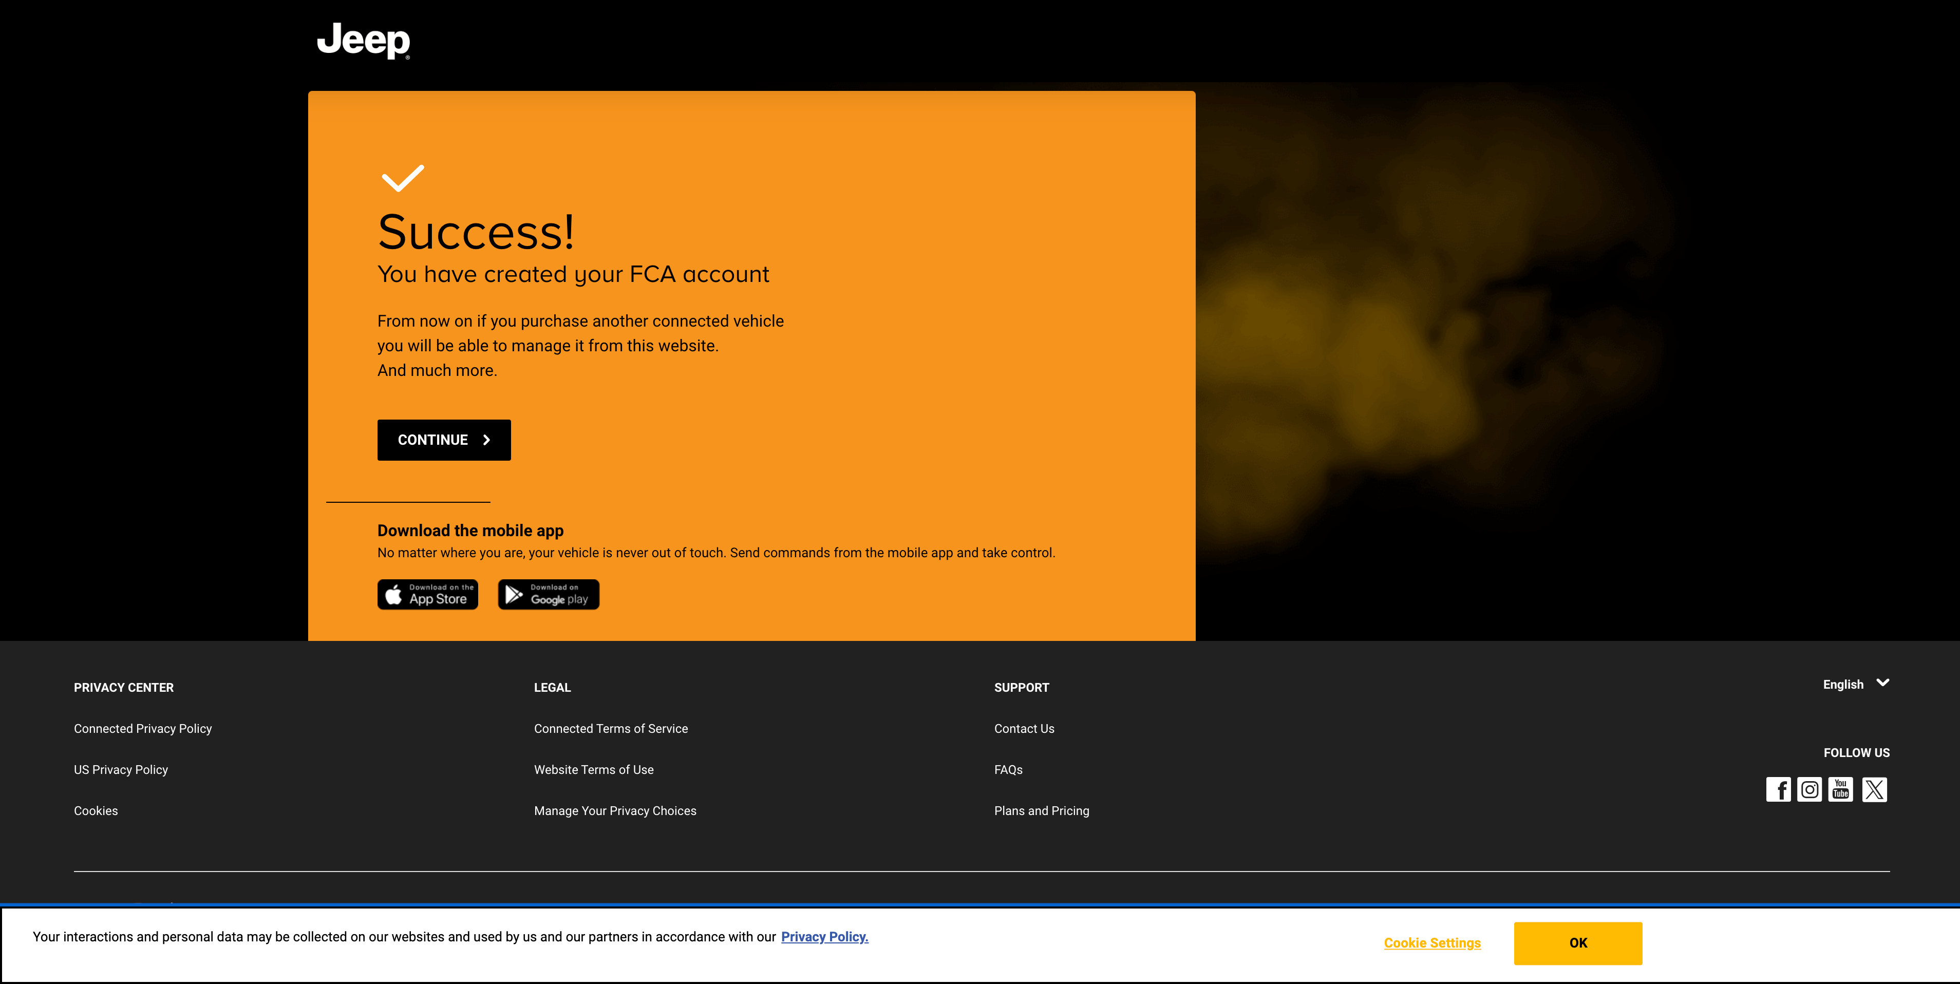
Task: Open the Contact Us support link
Action: pos(1023,728)
